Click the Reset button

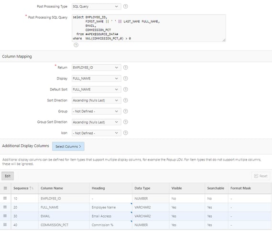click(261, 176)
